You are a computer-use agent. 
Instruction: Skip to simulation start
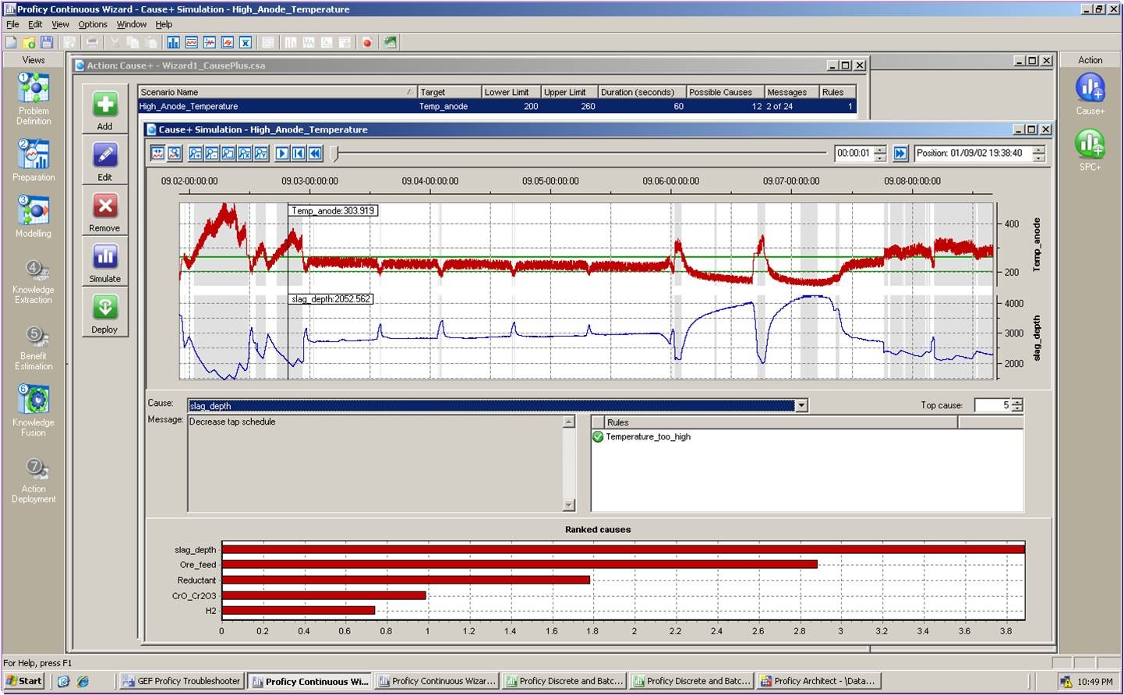pos(299,153)
